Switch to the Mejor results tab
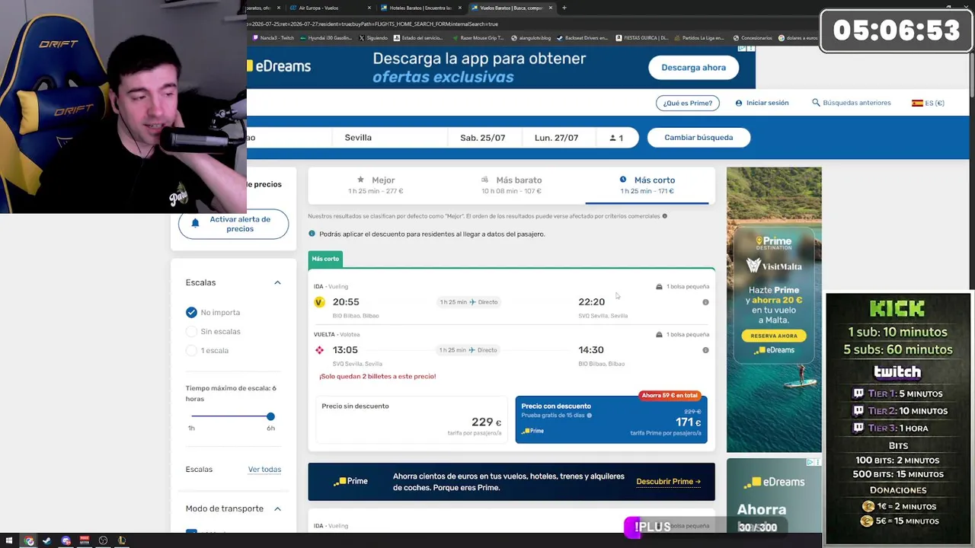975x548 pixels. [x=376, y=185]
